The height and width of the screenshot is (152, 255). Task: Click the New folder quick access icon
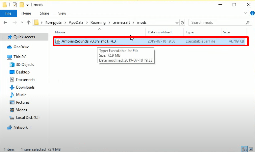click(22, 5)
